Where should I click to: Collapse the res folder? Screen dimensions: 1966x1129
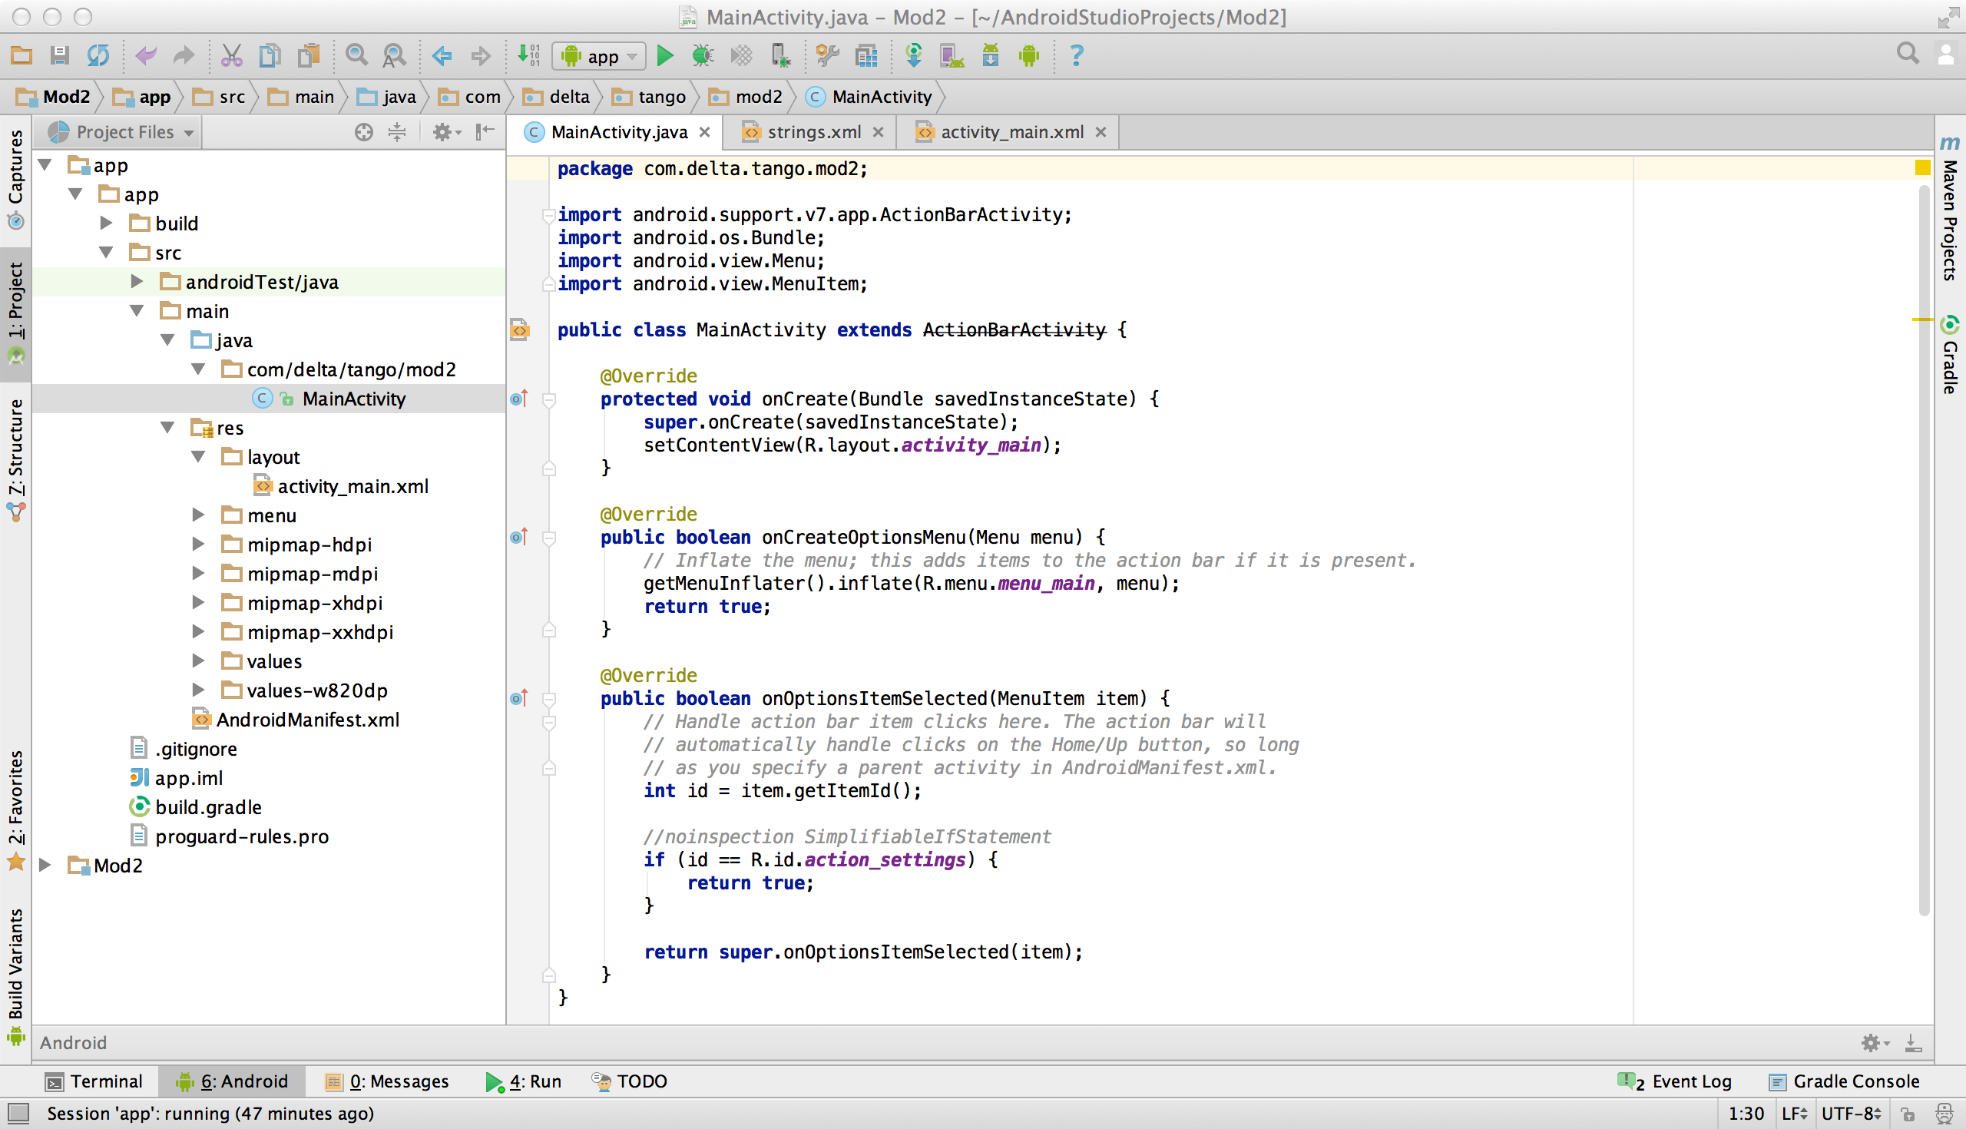coord(167,427)
